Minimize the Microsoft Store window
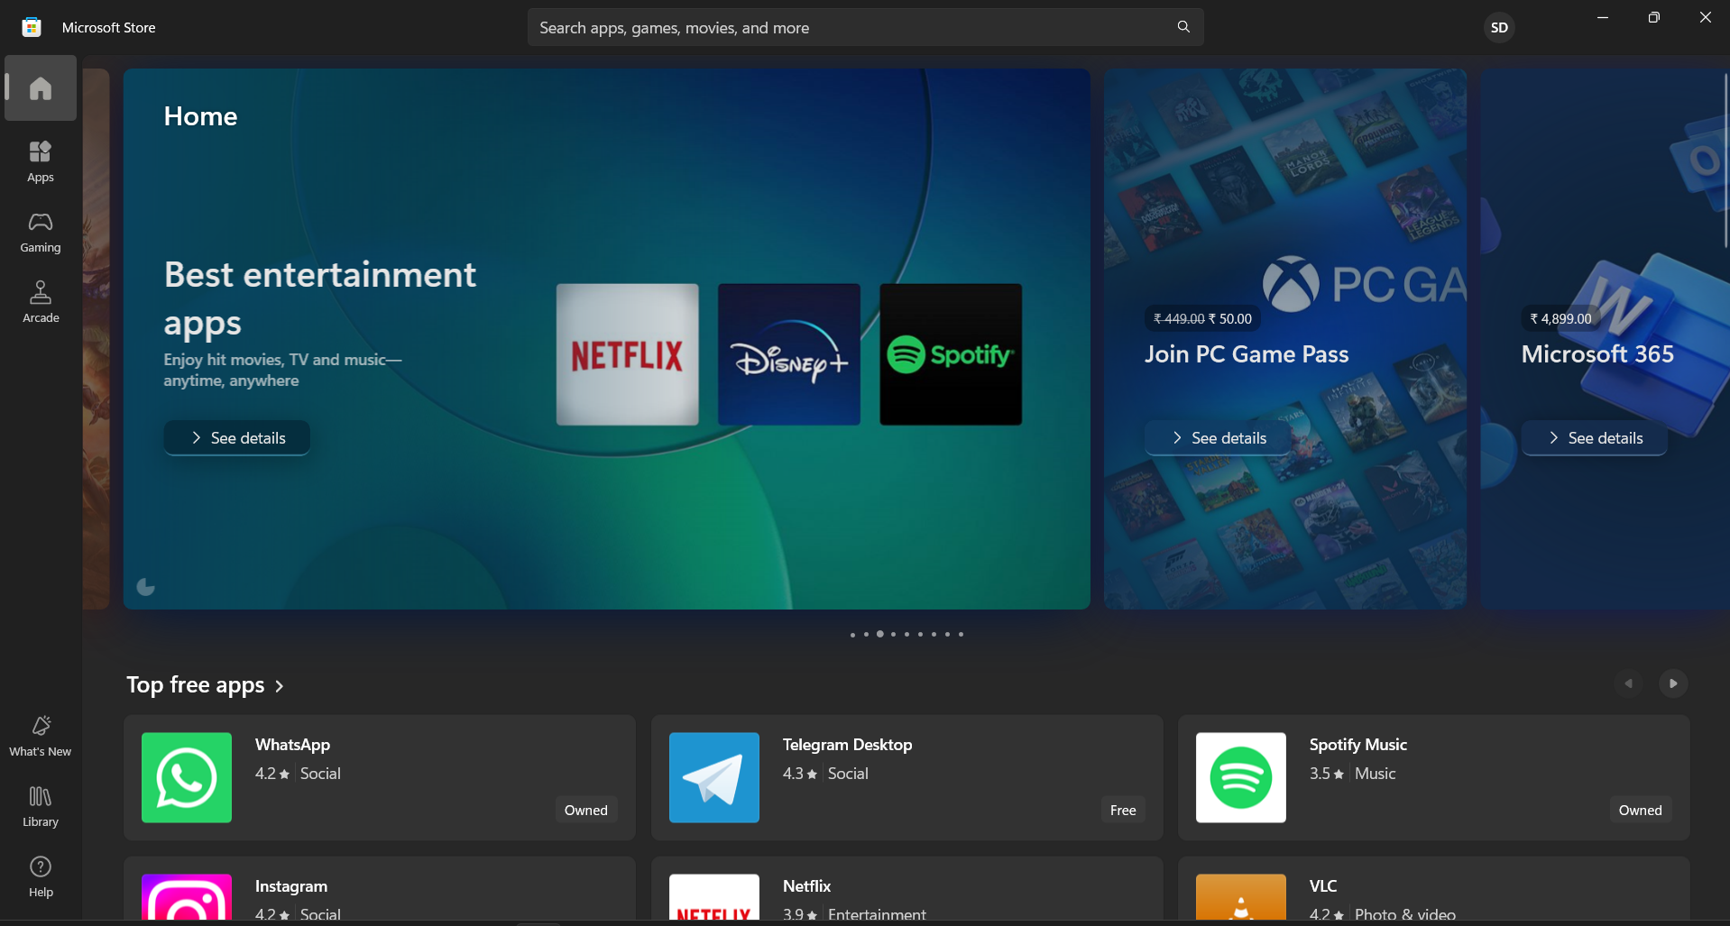The width and height of the screenshot is (1730, 926). [1603, 17]
